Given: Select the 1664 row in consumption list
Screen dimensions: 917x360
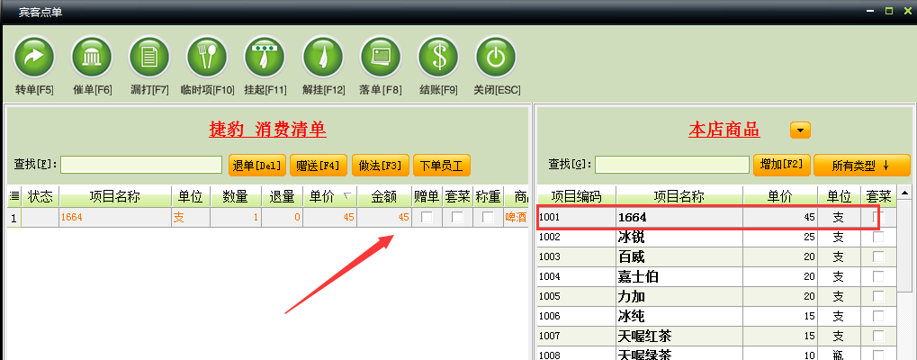Looking at the screenshot, I should point(267,218).
